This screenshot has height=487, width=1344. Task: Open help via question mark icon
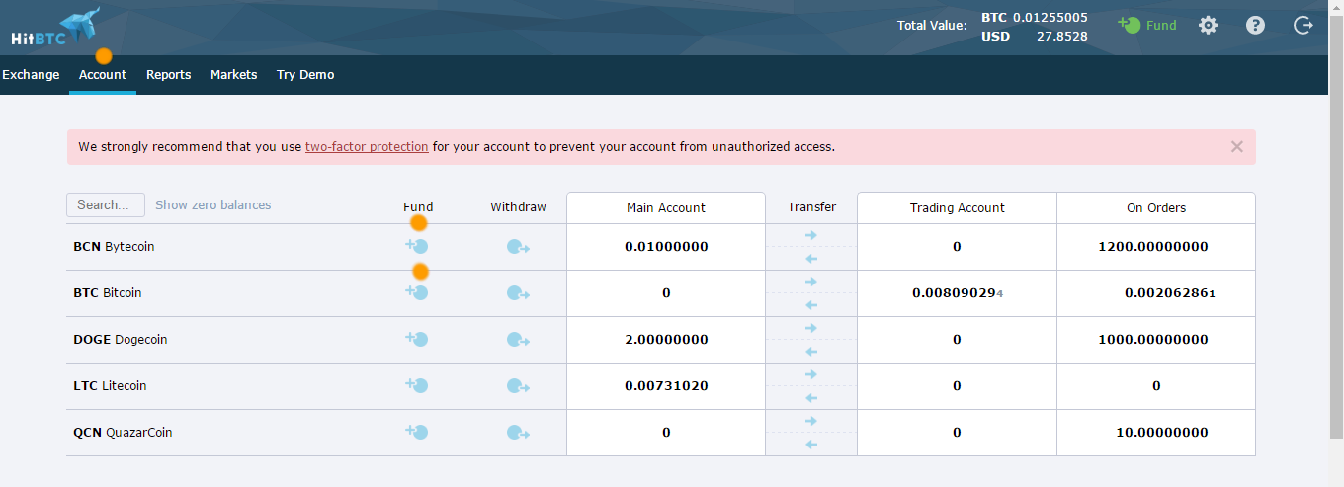coord(1255,25)
